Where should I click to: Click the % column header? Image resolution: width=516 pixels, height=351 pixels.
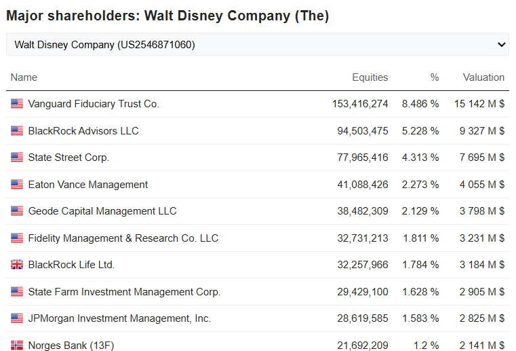434,77
